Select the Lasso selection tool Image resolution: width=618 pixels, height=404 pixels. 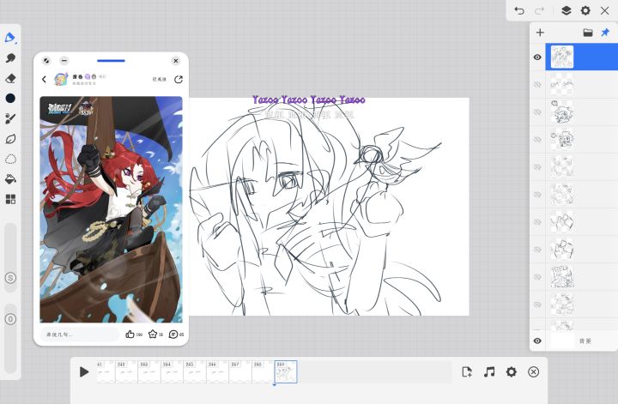(10, 159)
